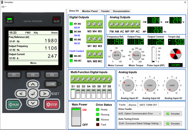Open the File menu
The width and height of the screenshot is (188, 130).
(4, 7)
